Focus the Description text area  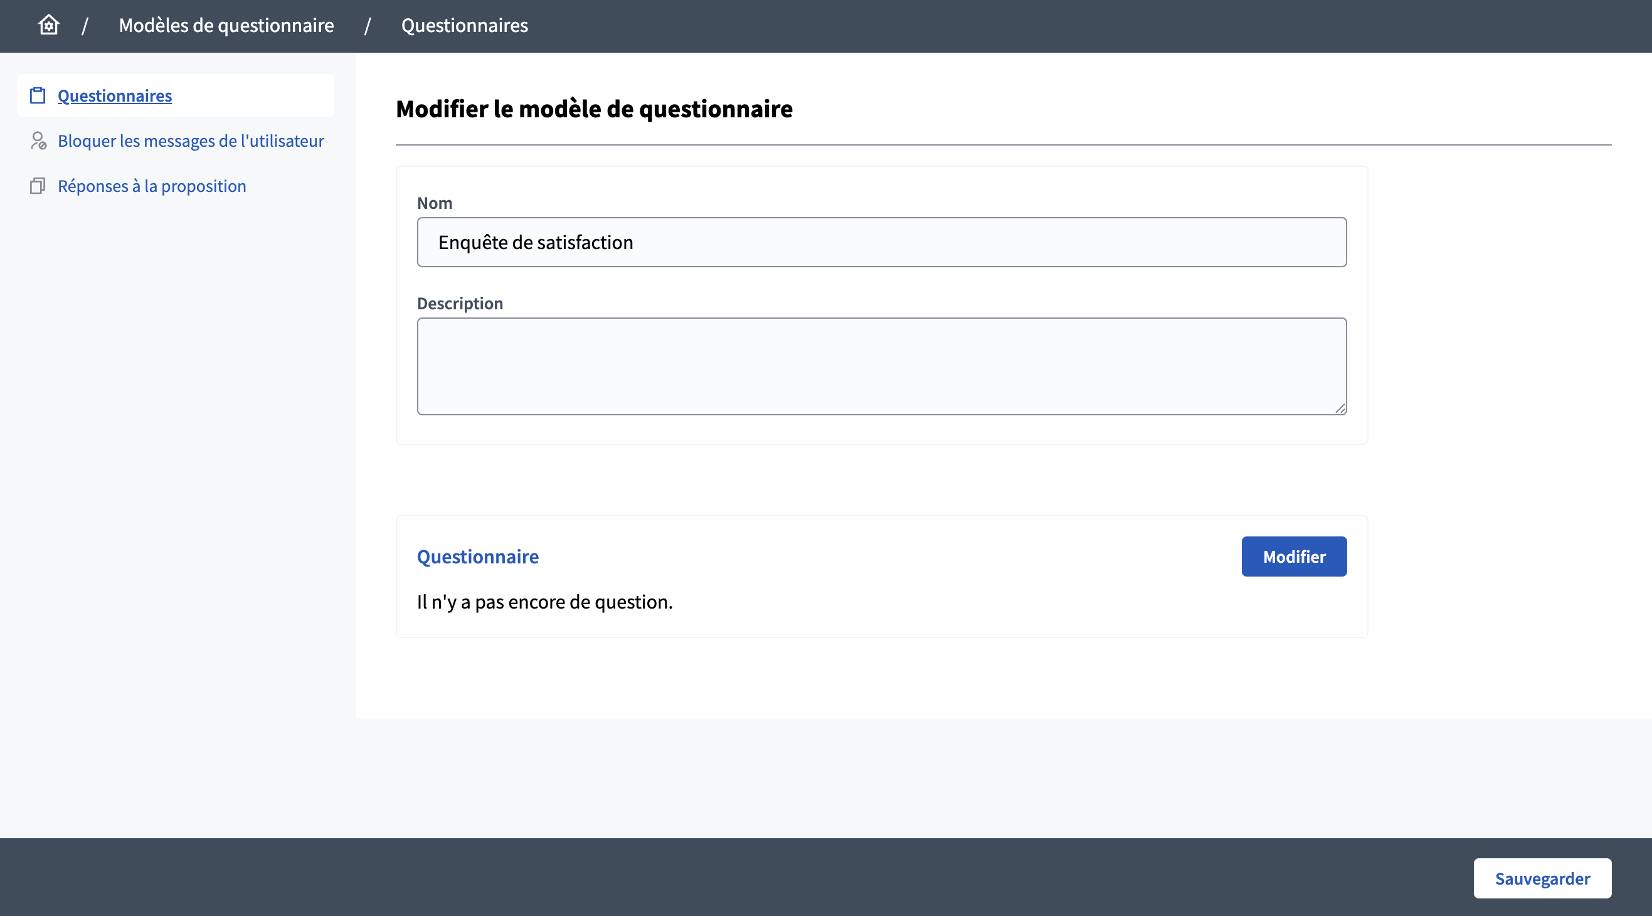point(881,366)
